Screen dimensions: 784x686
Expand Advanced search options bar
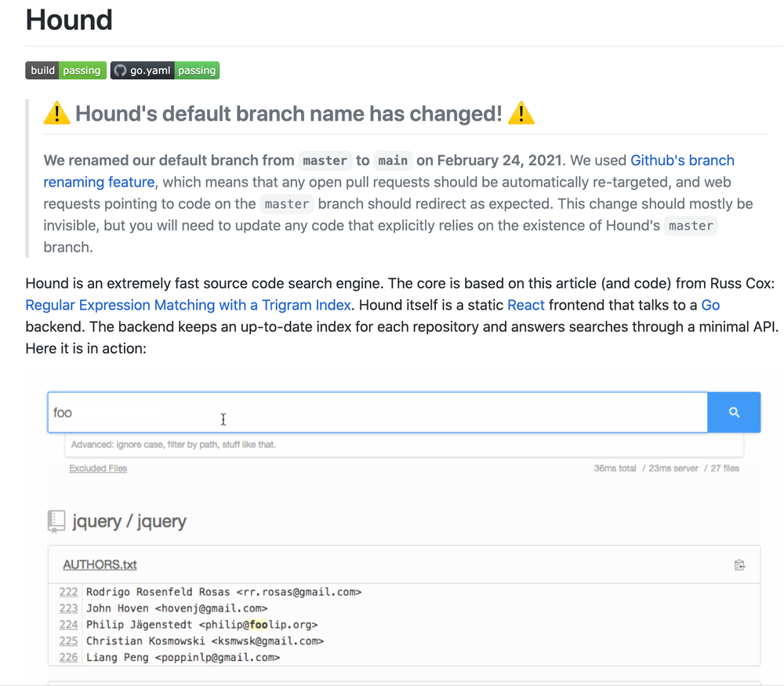pos(404,445)
